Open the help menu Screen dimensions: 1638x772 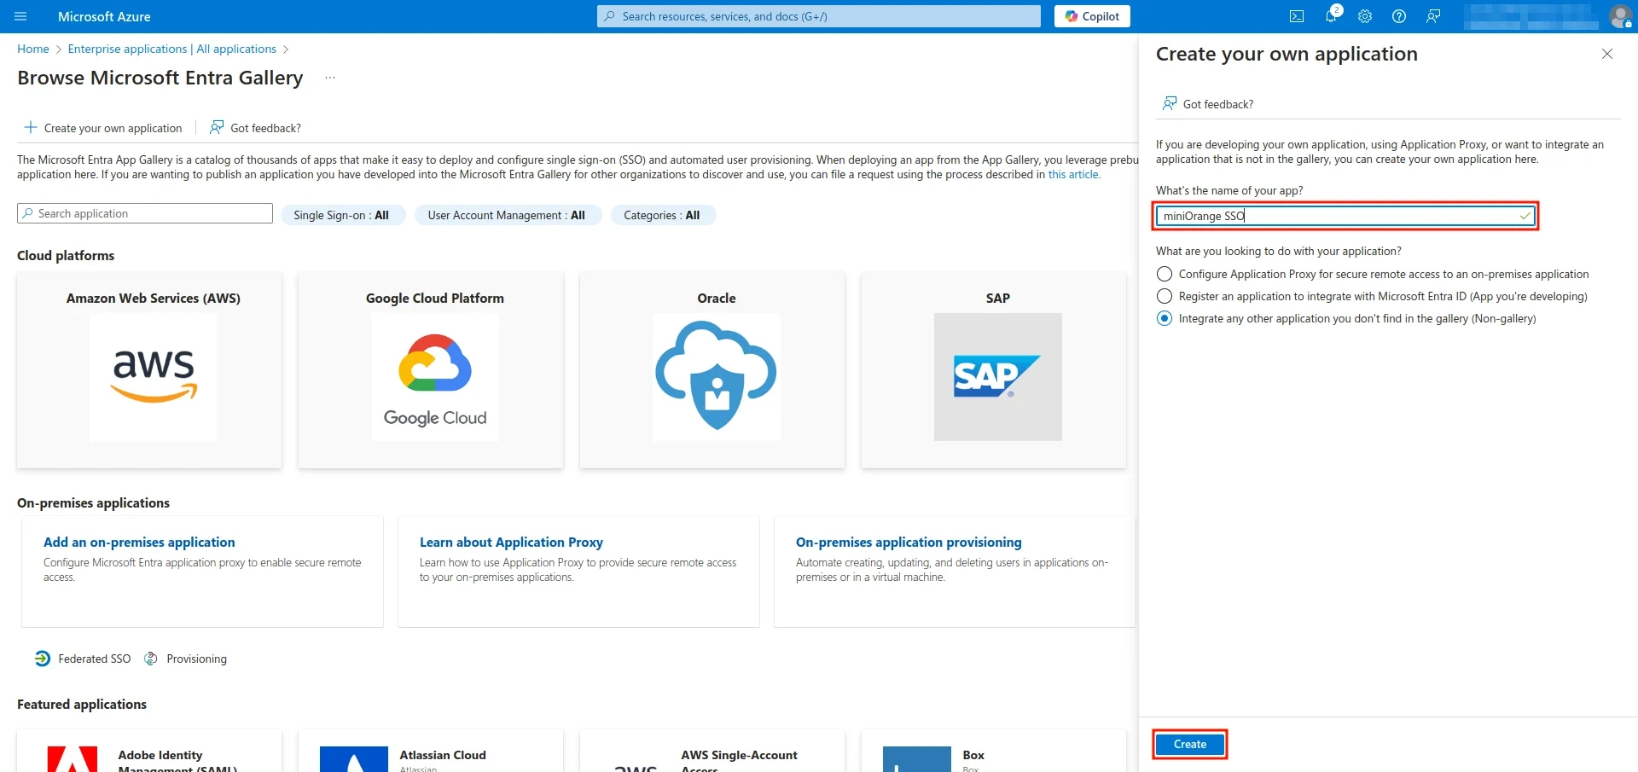click(x=1399, y=16)
